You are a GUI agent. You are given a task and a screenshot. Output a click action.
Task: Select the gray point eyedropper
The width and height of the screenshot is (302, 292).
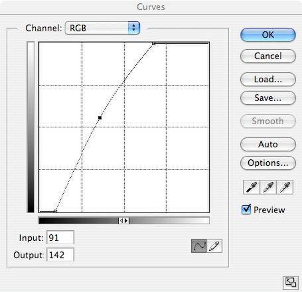(268, 187)
